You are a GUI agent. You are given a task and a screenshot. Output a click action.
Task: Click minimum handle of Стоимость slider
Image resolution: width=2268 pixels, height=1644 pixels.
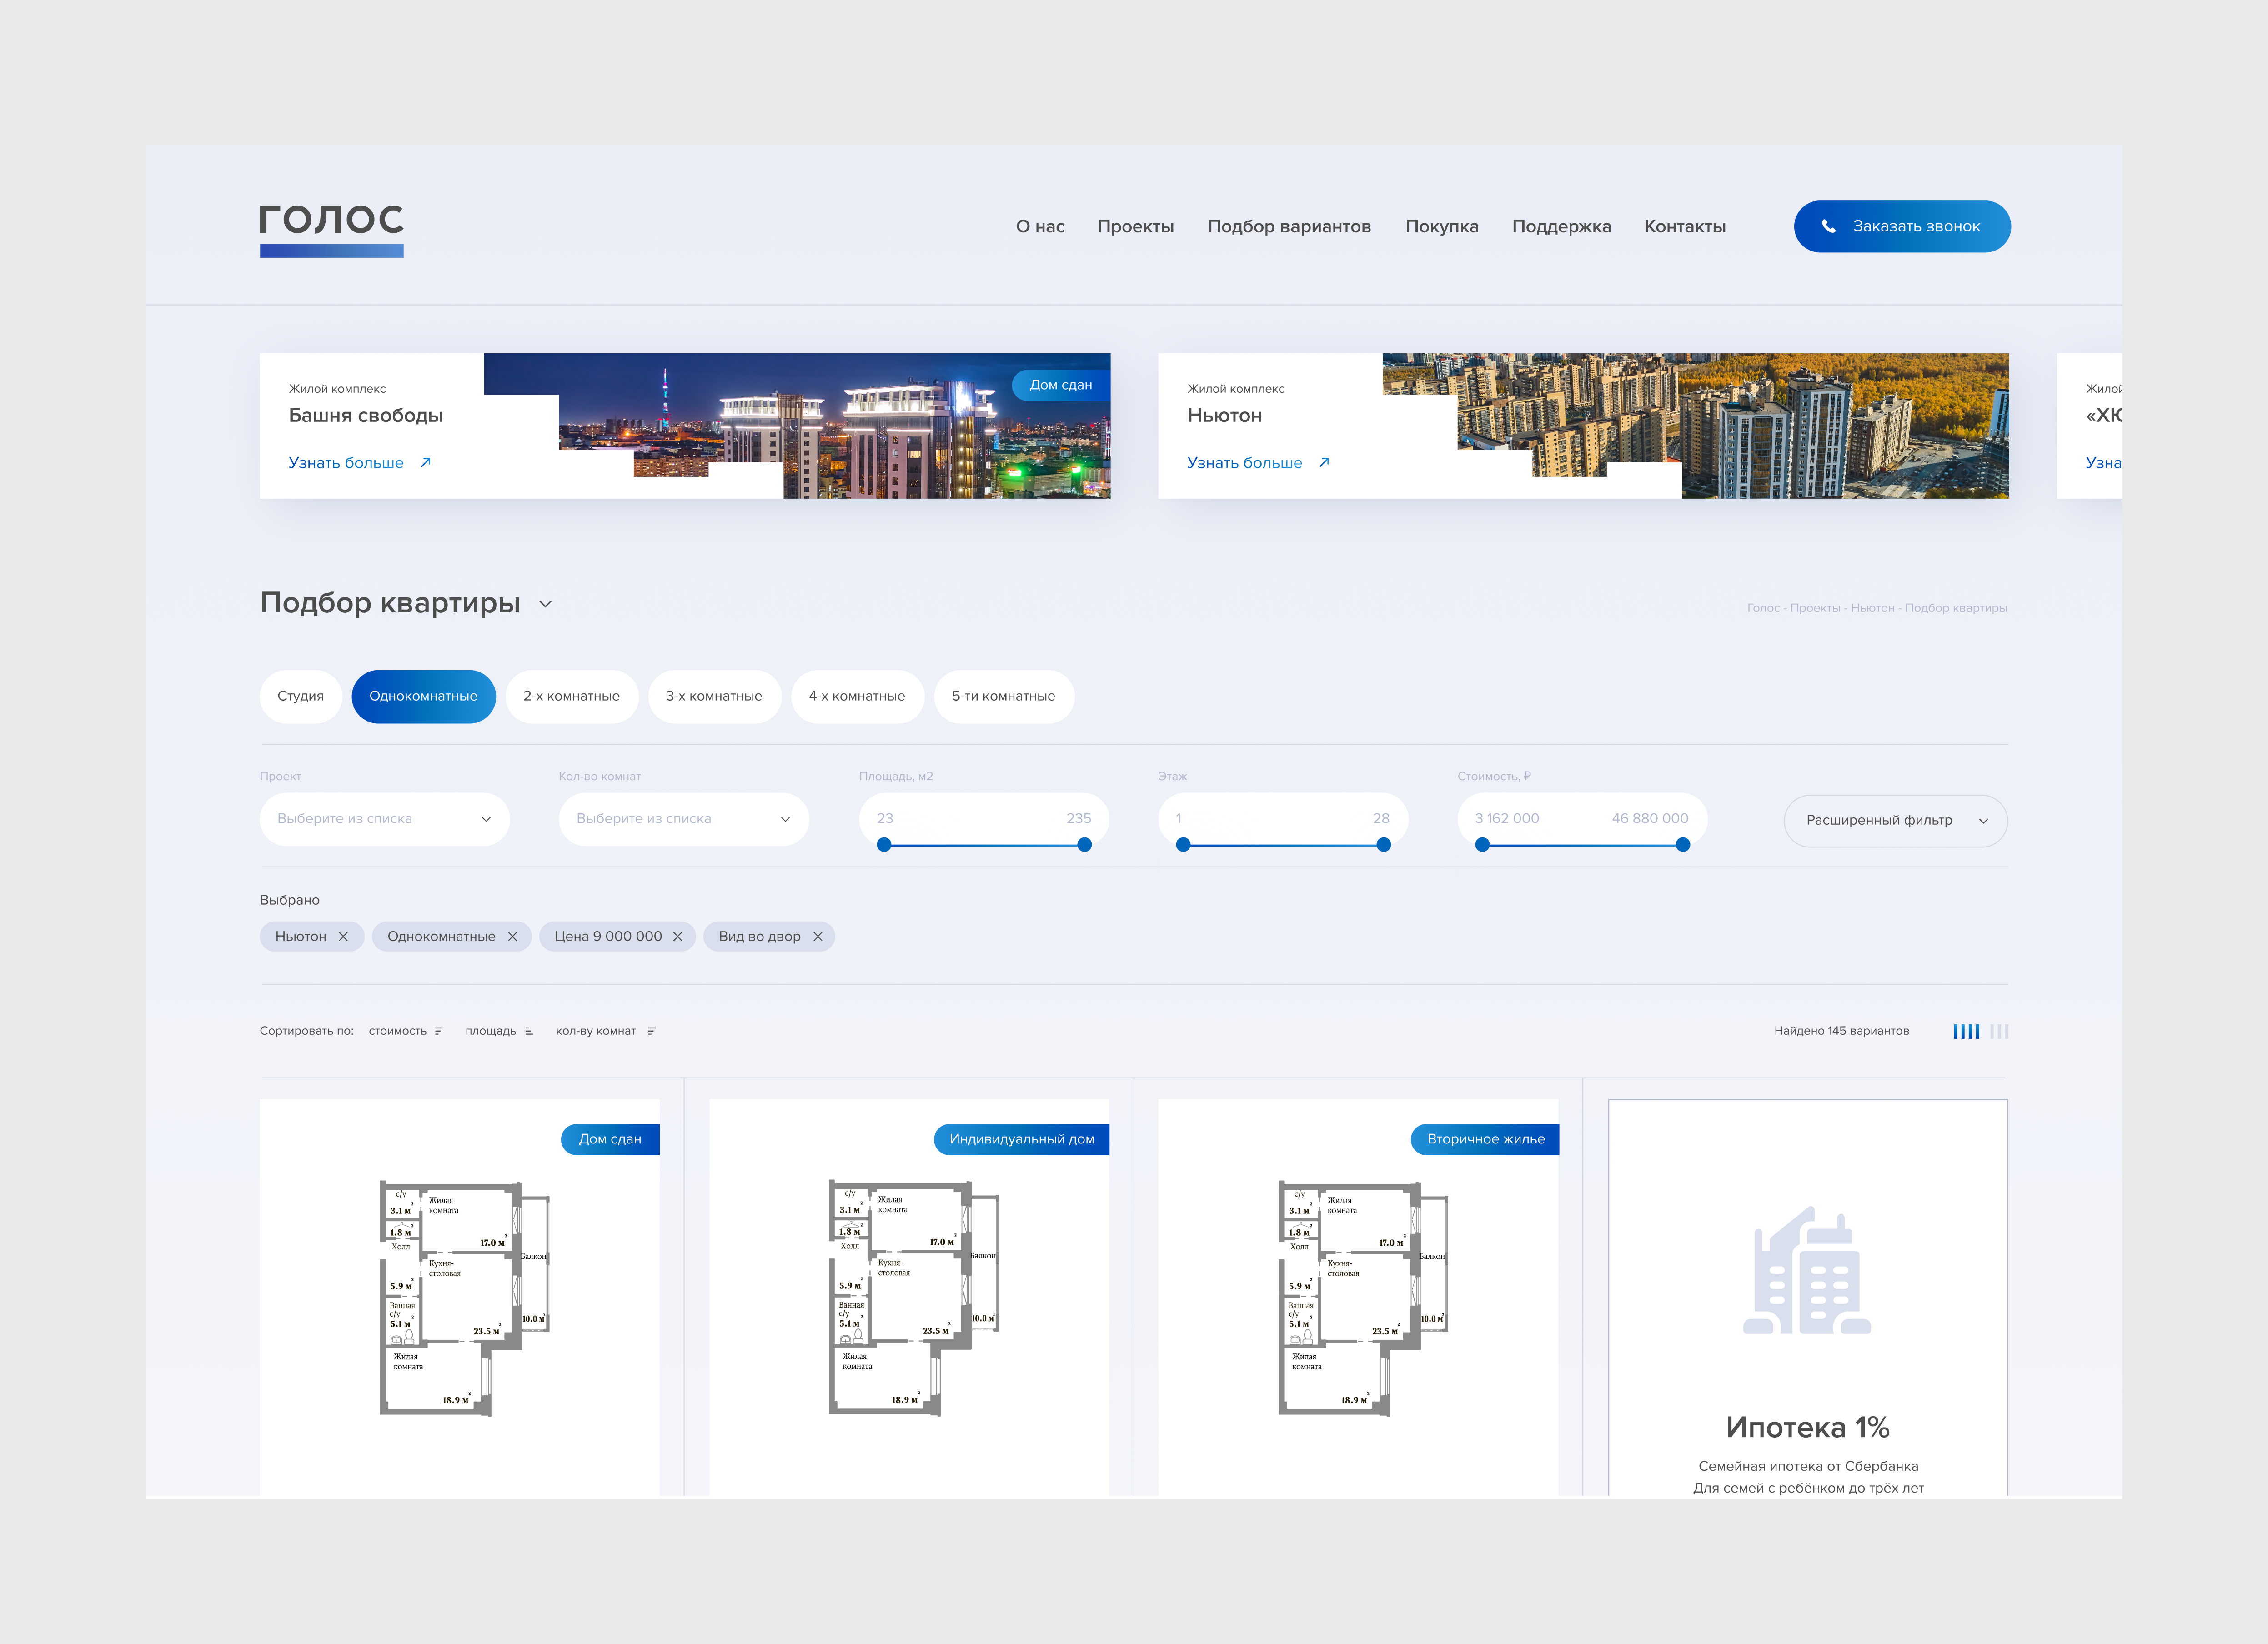click(x=1482, y=845)
